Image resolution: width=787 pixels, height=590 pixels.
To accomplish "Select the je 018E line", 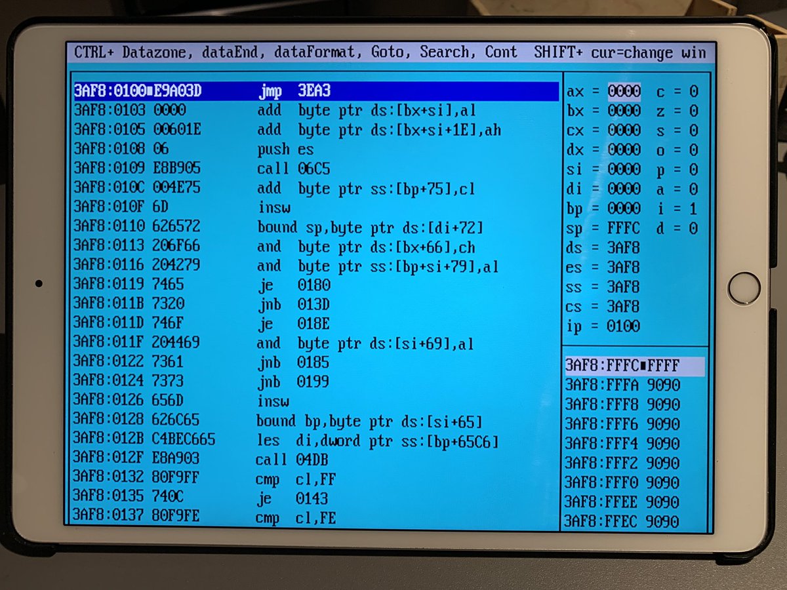I will point(201,323).
